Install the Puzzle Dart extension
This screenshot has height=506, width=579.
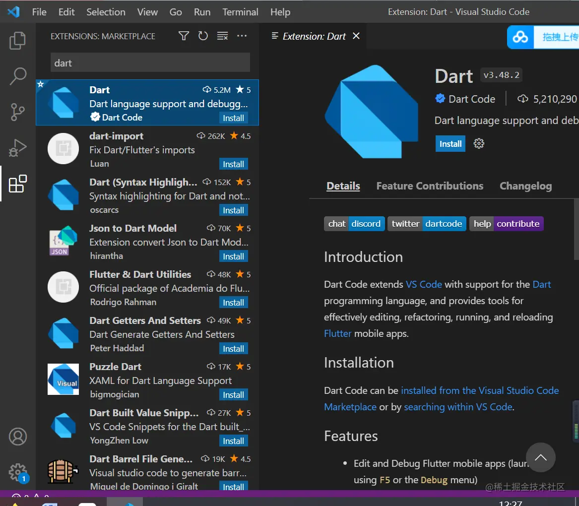[233, 395]
